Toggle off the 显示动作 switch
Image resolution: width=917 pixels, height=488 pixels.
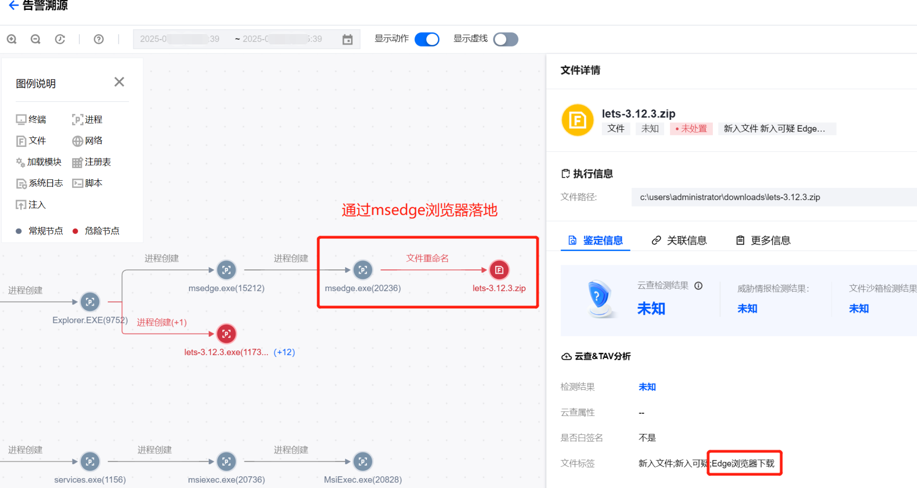point(427,39)
